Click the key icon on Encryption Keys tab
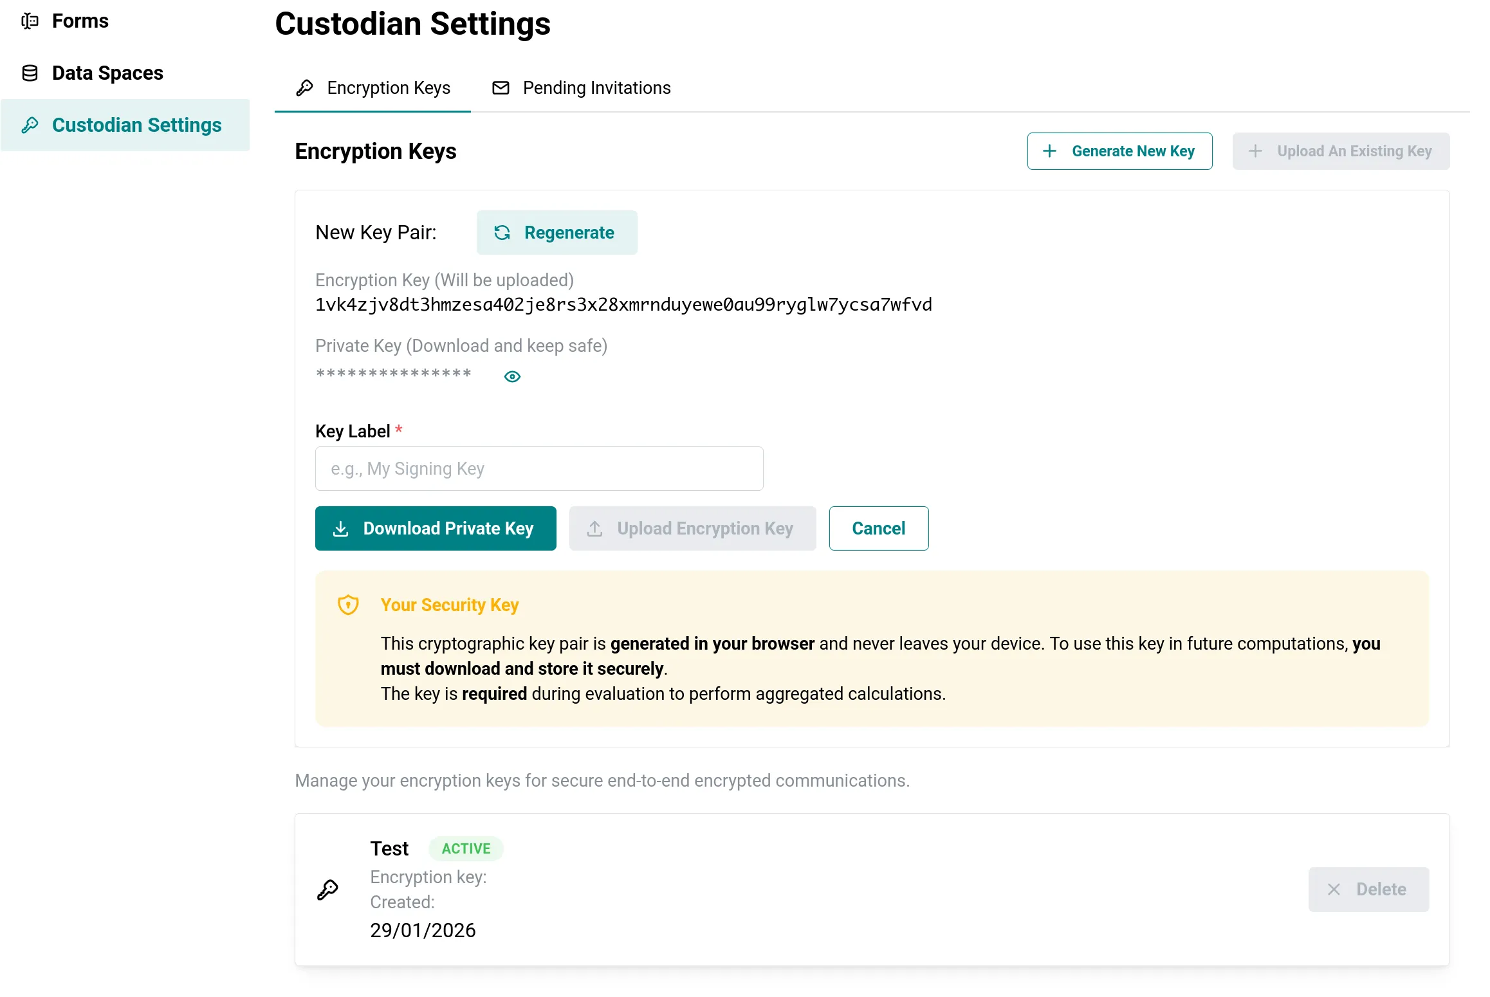The image size is (1490, 997). point(304,88)
